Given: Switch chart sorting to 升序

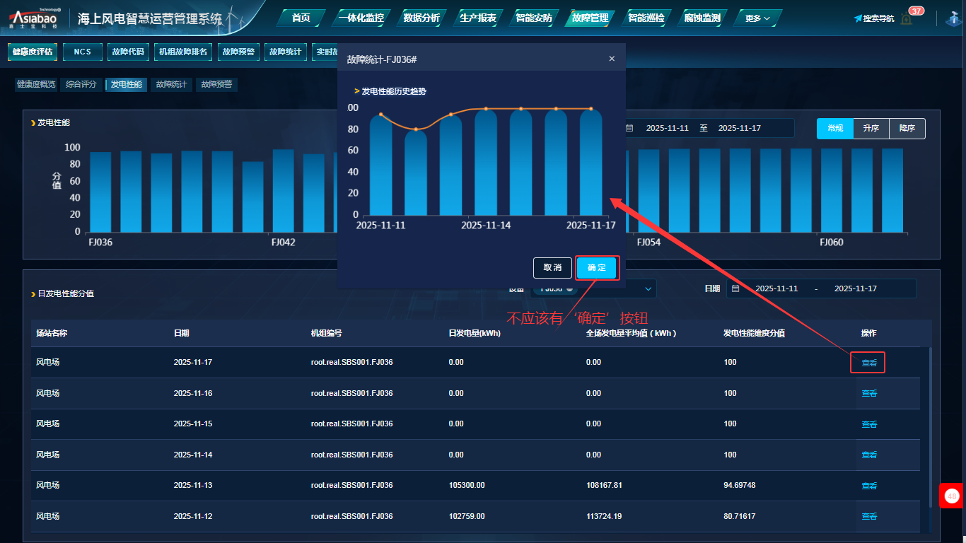Looking at the screenshot, I should coord(871,128).
